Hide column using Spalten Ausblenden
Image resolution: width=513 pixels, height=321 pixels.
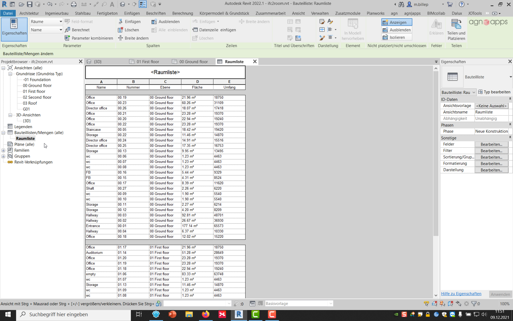click(x=165, y=21)
